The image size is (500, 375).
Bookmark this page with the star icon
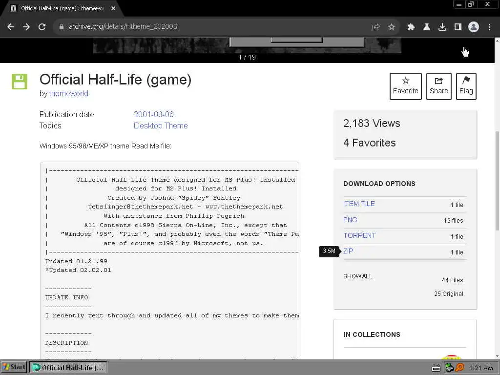point(391,27)
